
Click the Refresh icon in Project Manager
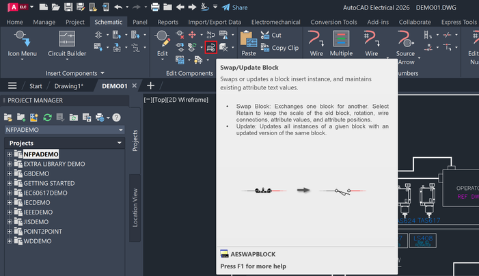click(x=47, y=118)
